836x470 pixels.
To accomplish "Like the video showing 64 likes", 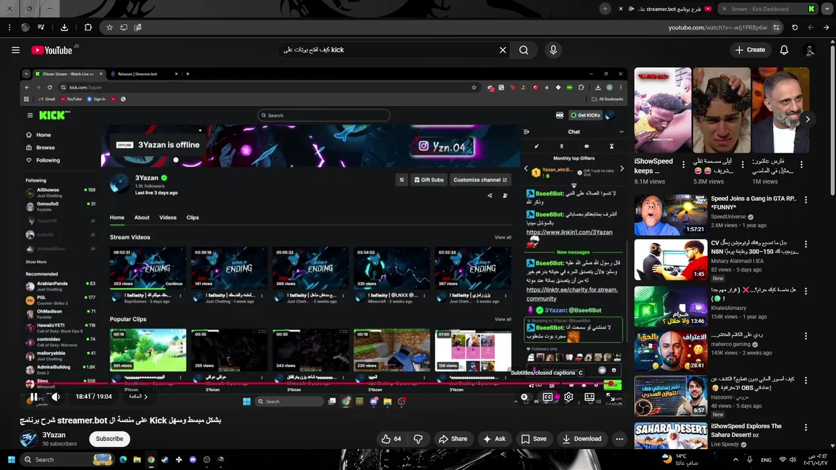I will (x=391, y=439).
